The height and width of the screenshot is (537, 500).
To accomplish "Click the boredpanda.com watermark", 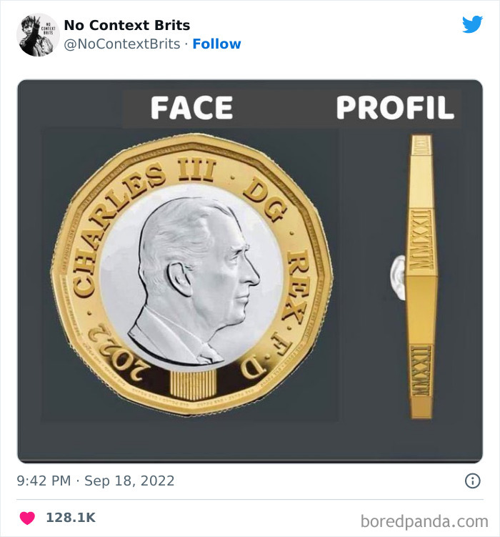I will point(424,521).
